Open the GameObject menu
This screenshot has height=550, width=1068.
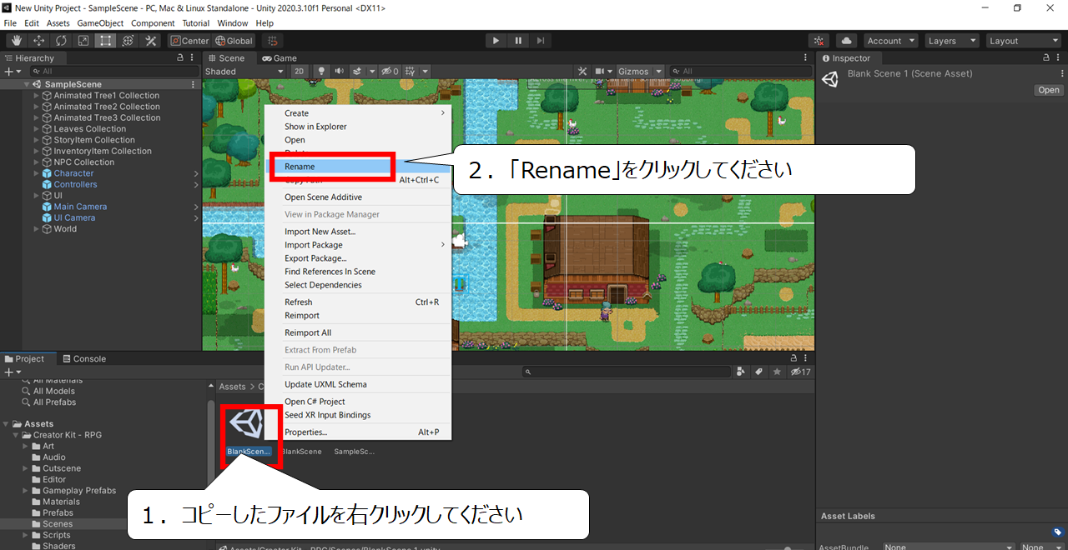(100, 23)
